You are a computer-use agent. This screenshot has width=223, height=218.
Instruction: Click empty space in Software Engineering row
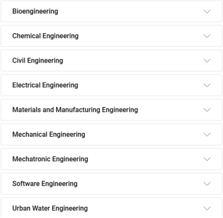point(137,184)
